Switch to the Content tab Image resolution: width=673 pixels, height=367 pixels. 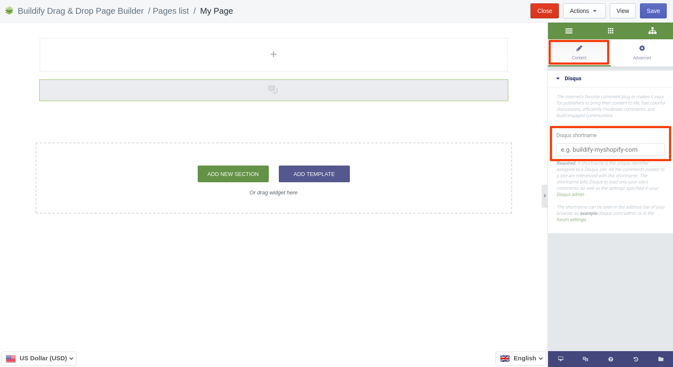tap(579, 52)
